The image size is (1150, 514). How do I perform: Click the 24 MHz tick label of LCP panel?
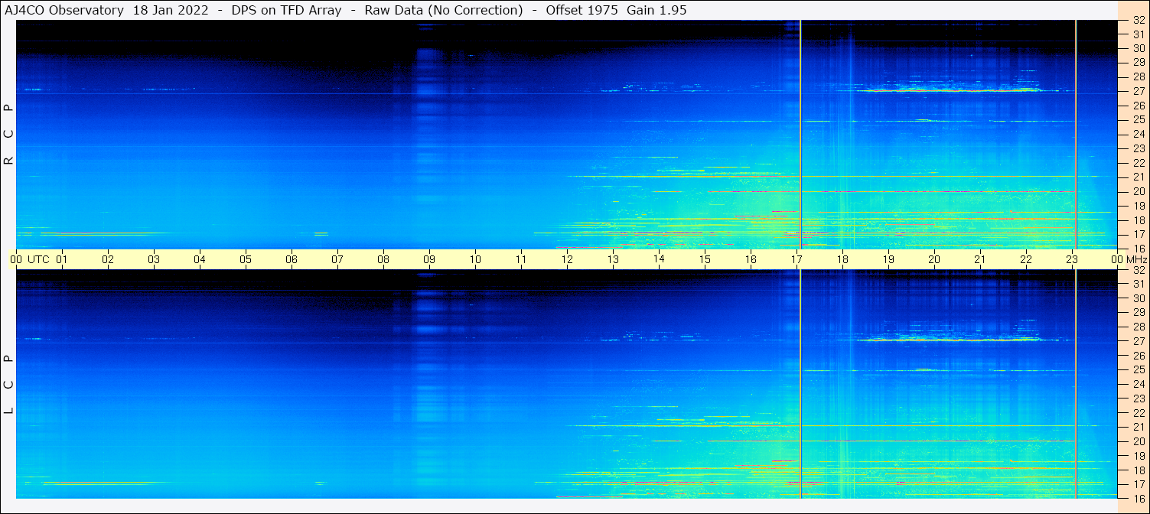[x=1139, y=384]
